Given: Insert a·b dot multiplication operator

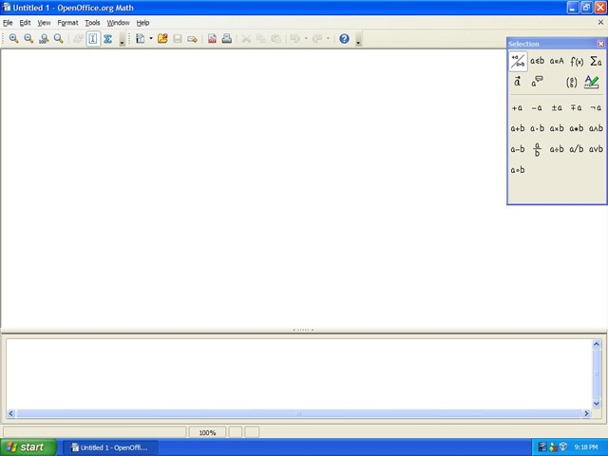Looking at the screenshot, I should [537, 128].
